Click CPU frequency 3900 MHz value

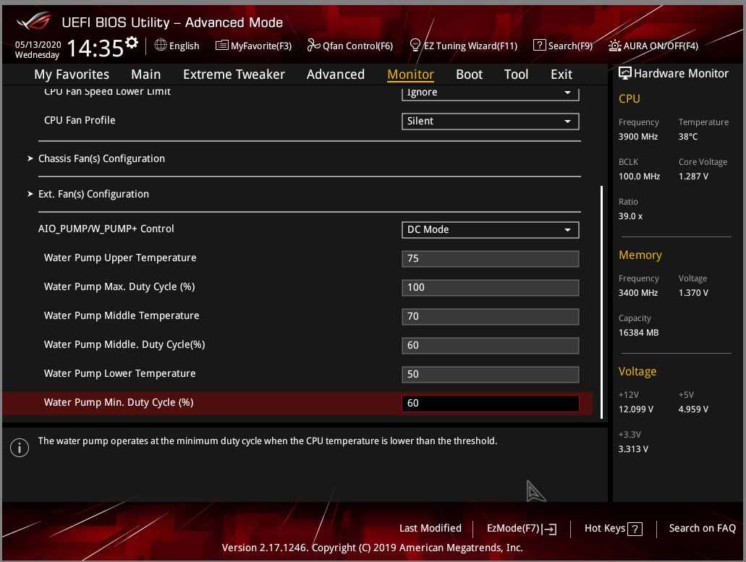638,137
